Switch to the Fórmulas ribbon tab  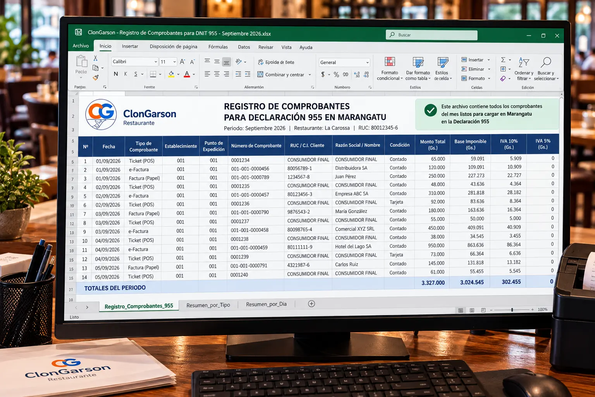(218, 47)
